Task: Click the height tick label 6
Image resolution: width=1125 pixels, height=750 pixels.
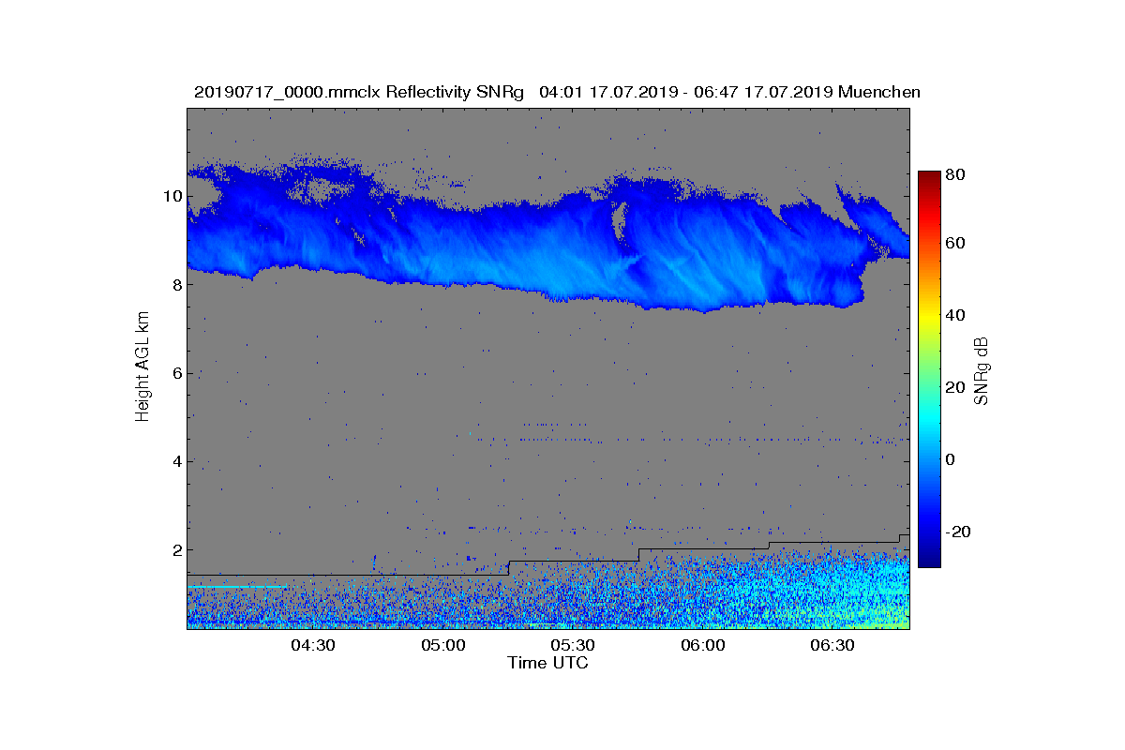Action: click(177, 373)
